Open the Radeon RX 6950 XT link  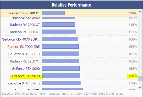[25, 61]
